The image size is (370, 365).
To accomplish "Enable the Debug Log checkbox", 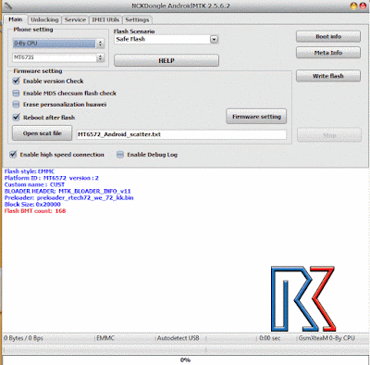I will click(x=120, y=155).
